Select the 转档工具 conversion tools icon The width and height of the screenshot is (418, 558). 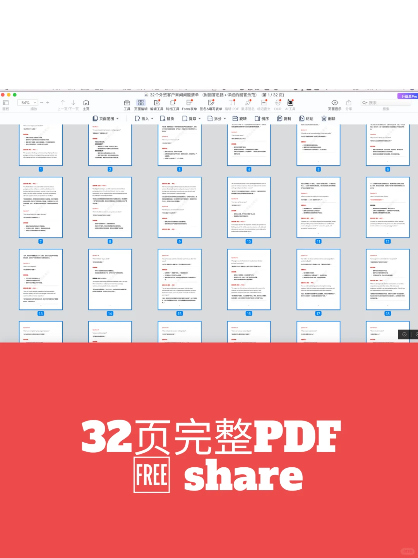tap(173, 105)
